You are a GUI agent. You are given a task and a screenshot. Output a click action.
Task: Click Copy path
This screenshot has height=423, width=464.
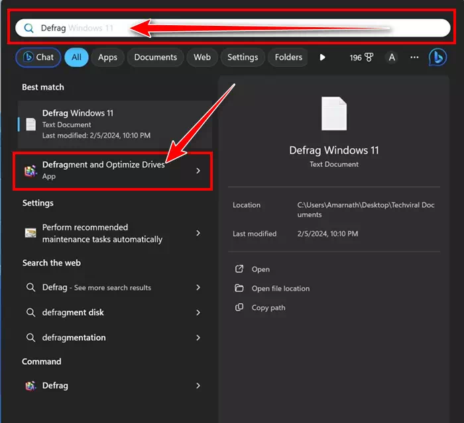point(268,308)
